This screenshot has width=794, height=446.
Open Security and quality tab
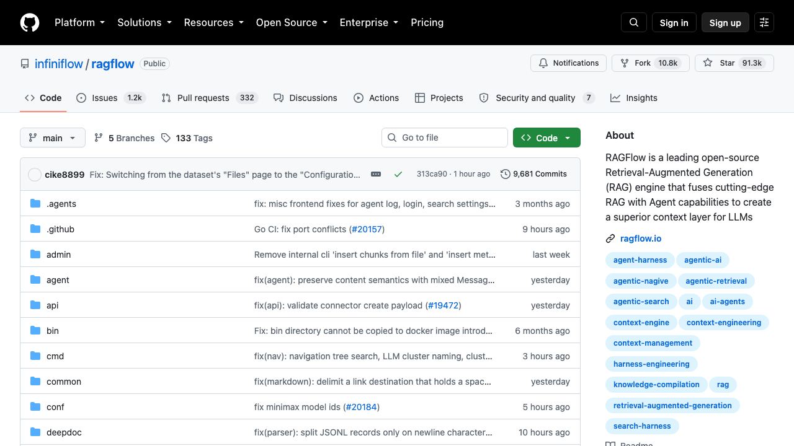[537, 98]
